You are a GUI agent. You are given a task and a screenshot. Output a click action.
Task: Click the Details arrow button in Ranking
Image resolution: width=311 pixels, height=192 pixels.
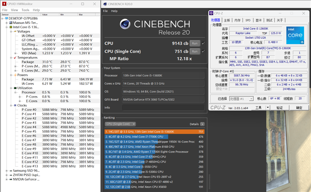[x=202, y=124]
